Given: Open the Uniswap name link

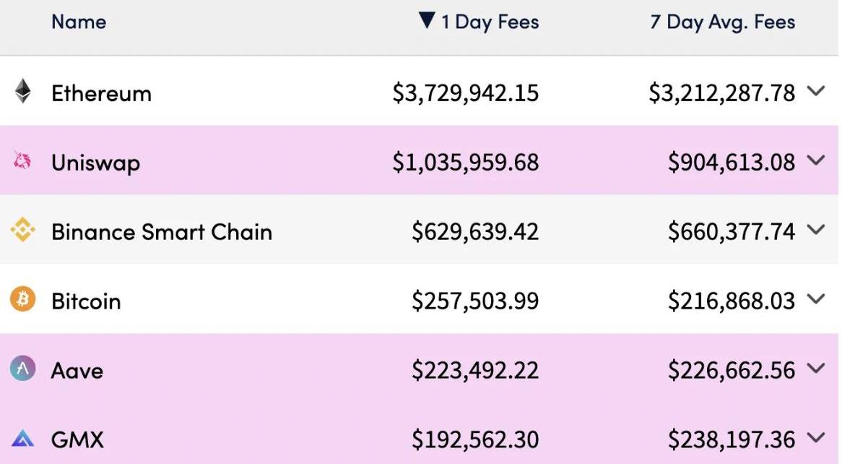Looking at the screenshot, I should (95, 163).
